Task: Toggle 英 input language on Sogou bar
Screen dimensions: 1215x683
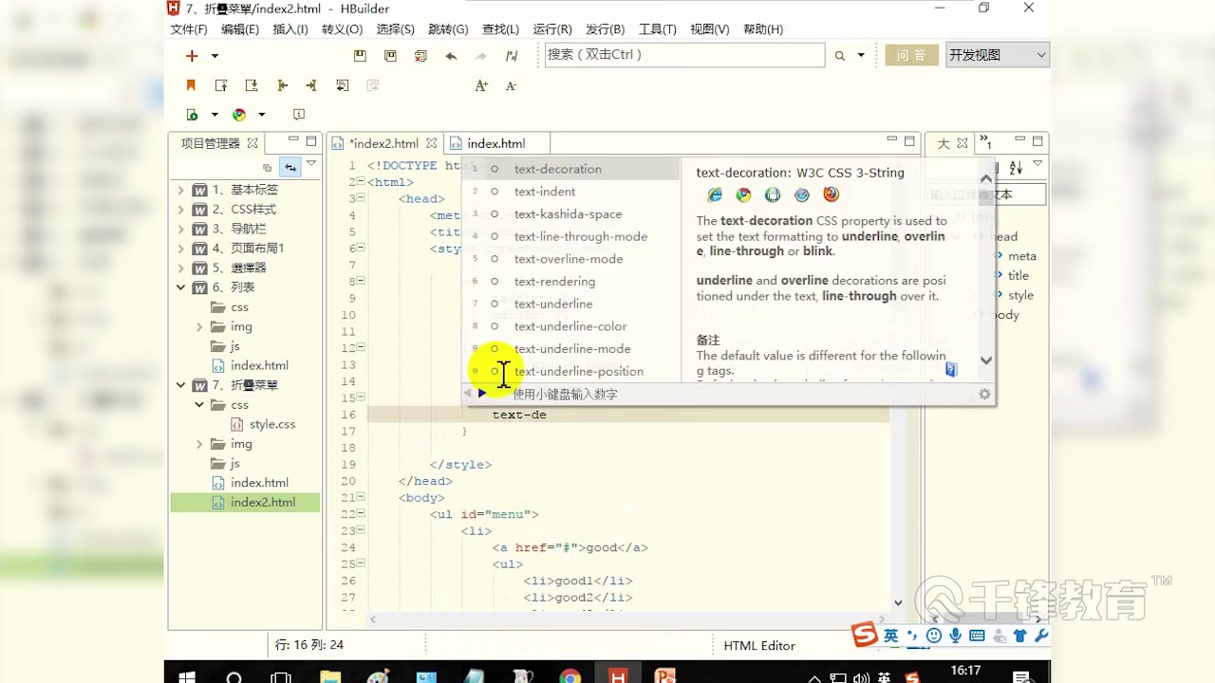Action: [x=890, y=636]
